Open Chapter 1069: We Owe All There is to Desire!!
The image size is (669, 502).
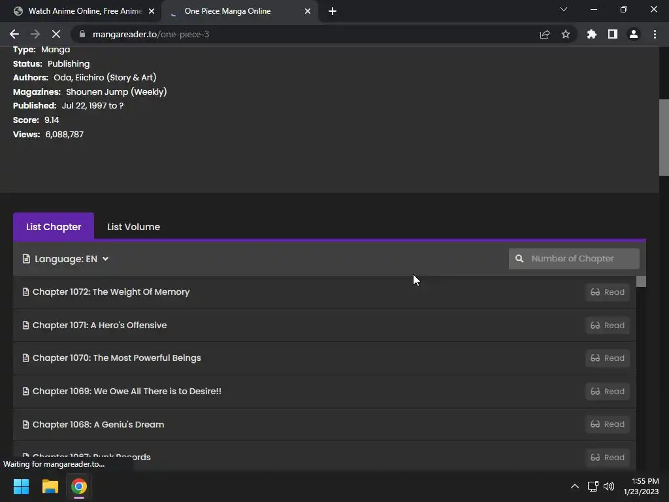pos(127,392)
